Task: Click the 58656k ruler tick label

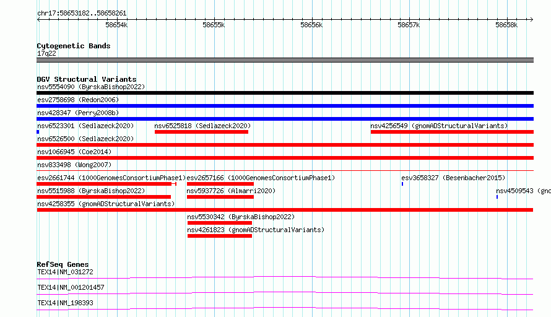Action: click(x=311, y=25)
